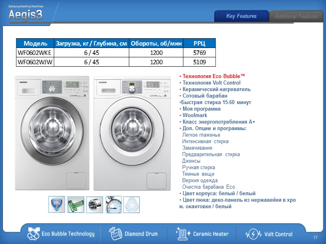326x244 pixels.
Task: Click the Темные вещи option
Action: [198, 174]
